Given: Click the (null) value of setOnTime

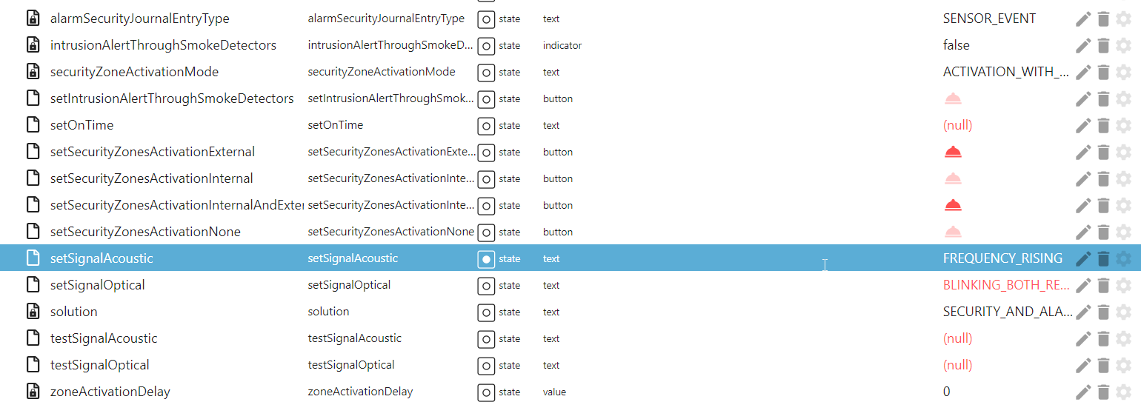Looking at the screenshot, I should (957, 125).
